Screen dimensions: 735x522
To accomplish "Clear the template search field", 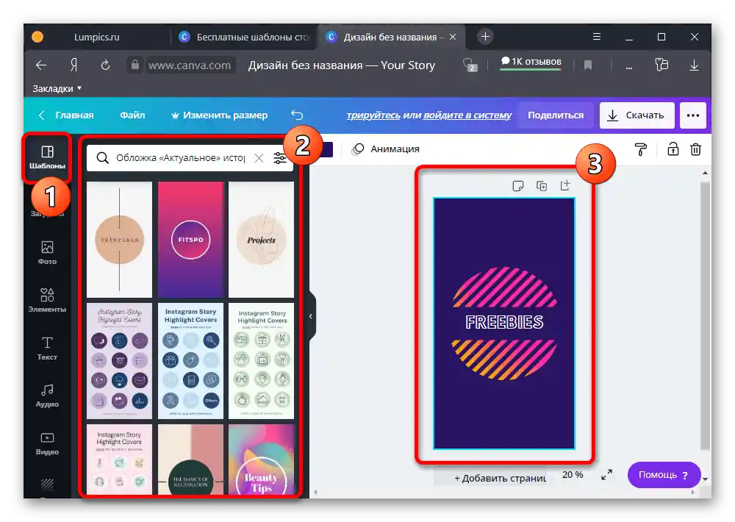I will tap(259, 158).
